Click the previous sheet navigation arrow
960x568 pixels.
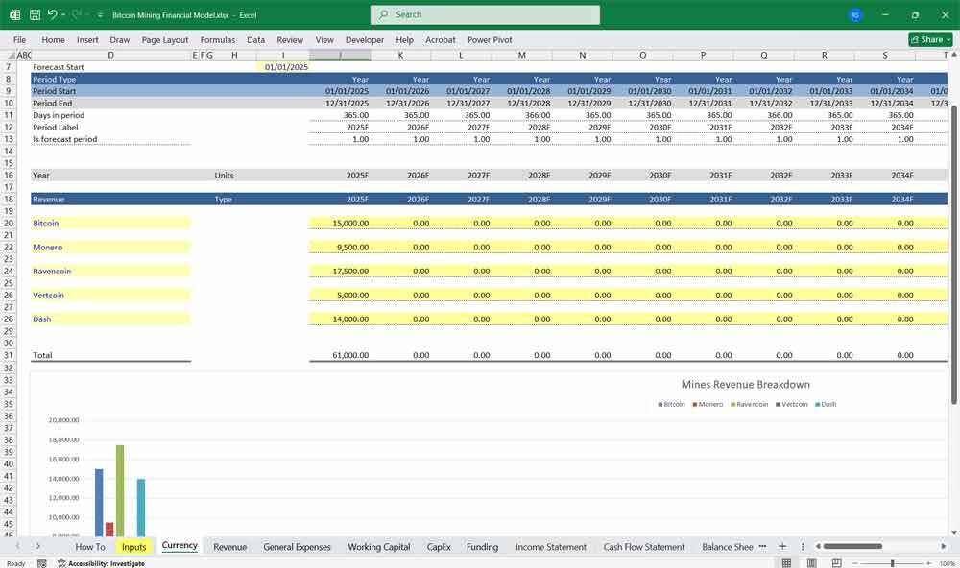click(x=17, y=546)
